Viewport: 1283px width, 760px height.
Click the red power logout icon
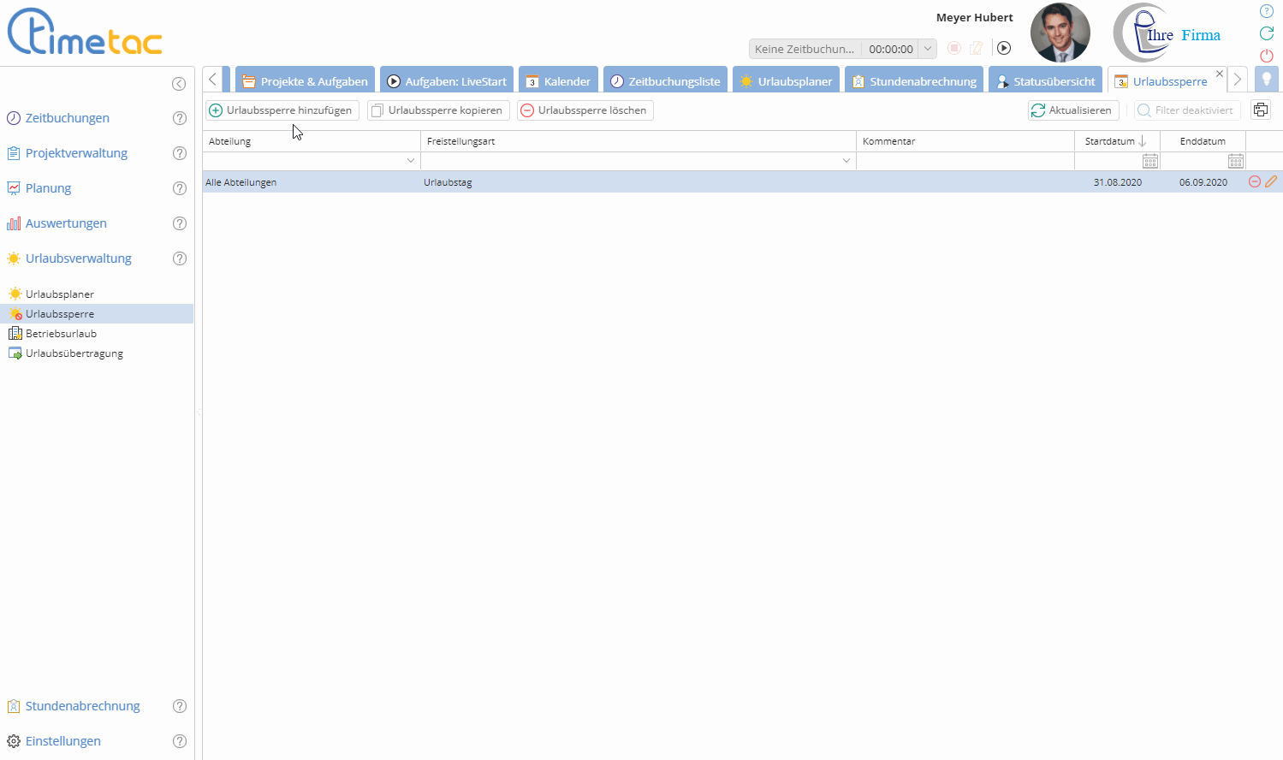point(1267,56)
